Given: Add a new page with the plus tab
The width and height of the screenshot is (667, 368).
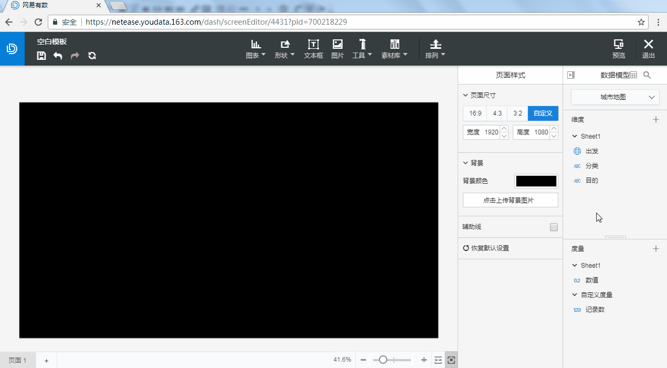Looking at the screenshot, I should coord(46,360).
